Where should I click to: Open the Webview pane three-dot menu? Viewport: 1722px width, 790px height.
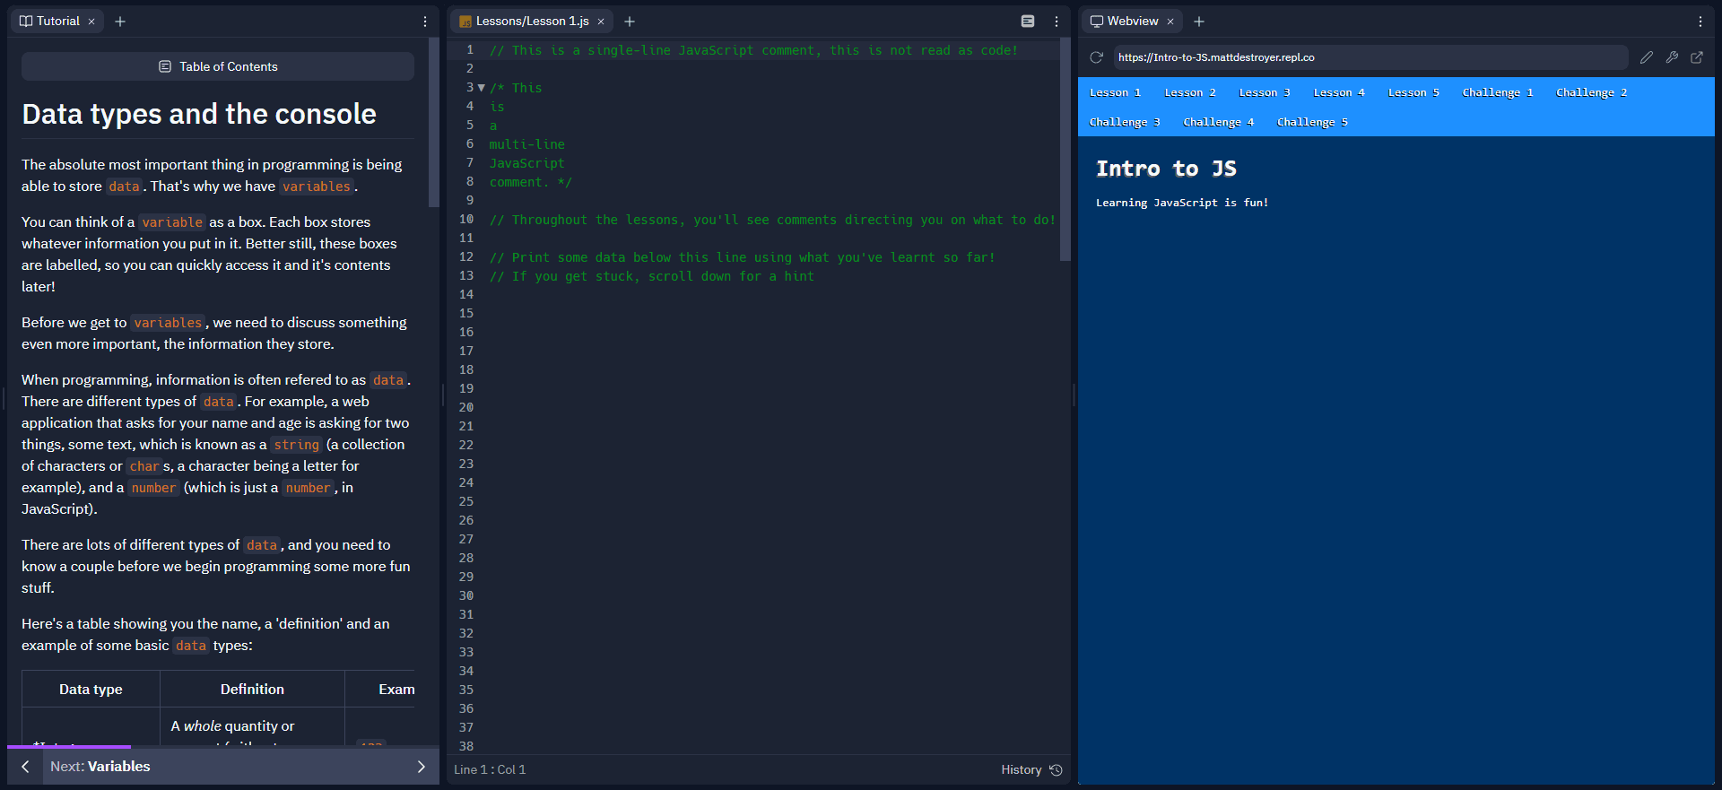point(1700,22)
